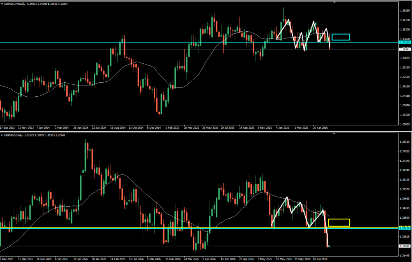Click the 15 Dec 2025 date label
Image resolution: width=412 pixels, height=262 pixels.
click(x=26, y=259)
